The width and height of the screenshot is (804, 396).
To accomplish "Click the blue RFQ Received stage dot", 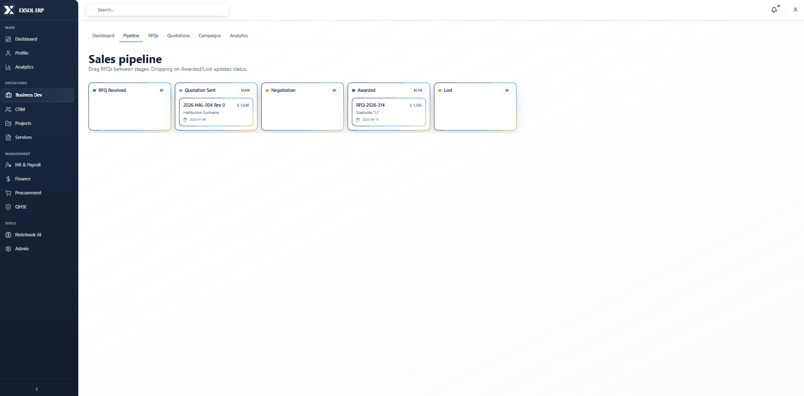I will point(94,90).
